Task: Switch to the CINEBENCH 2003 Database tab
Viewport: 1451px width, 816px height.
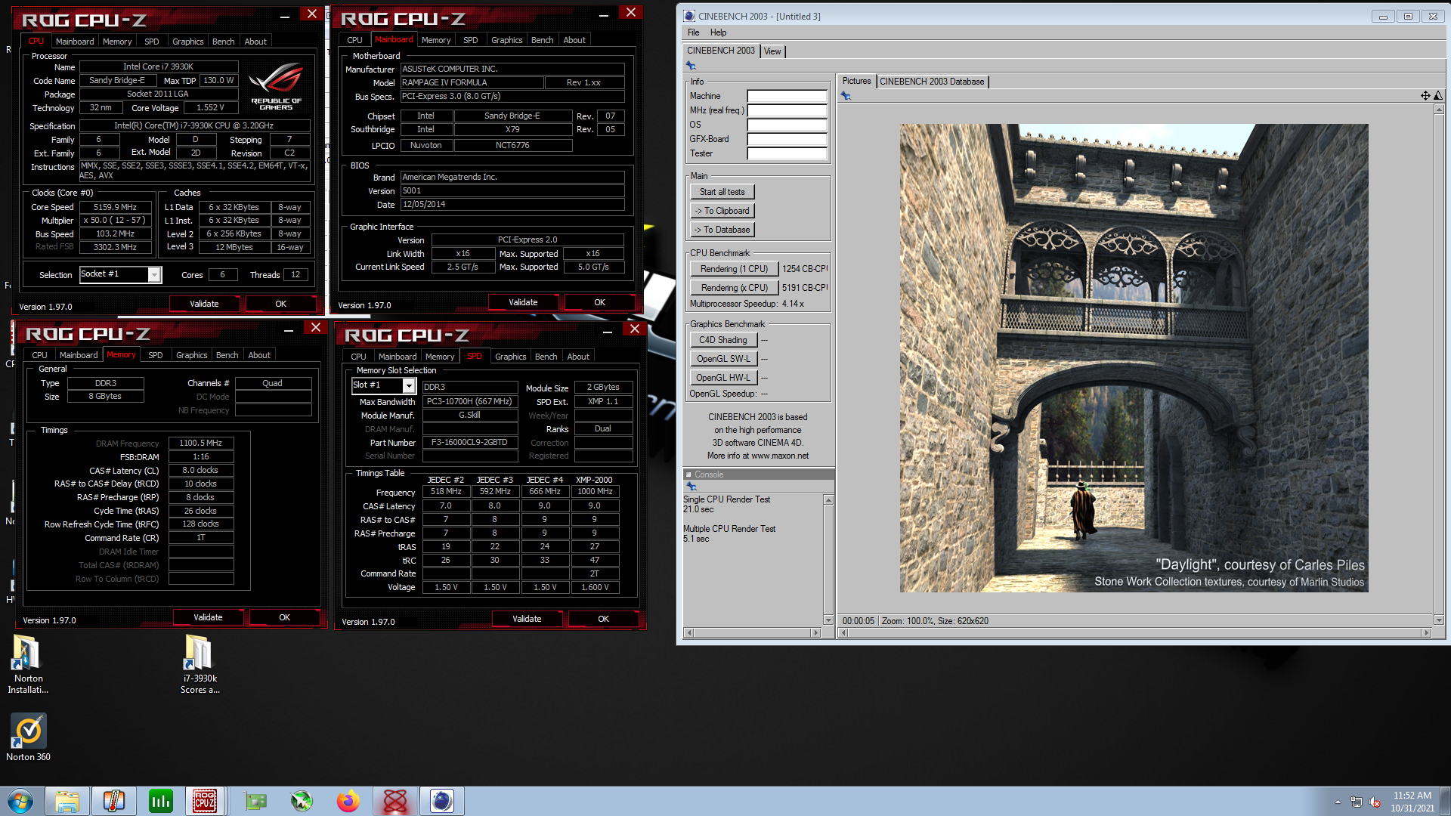Action: tap(932, 82)
